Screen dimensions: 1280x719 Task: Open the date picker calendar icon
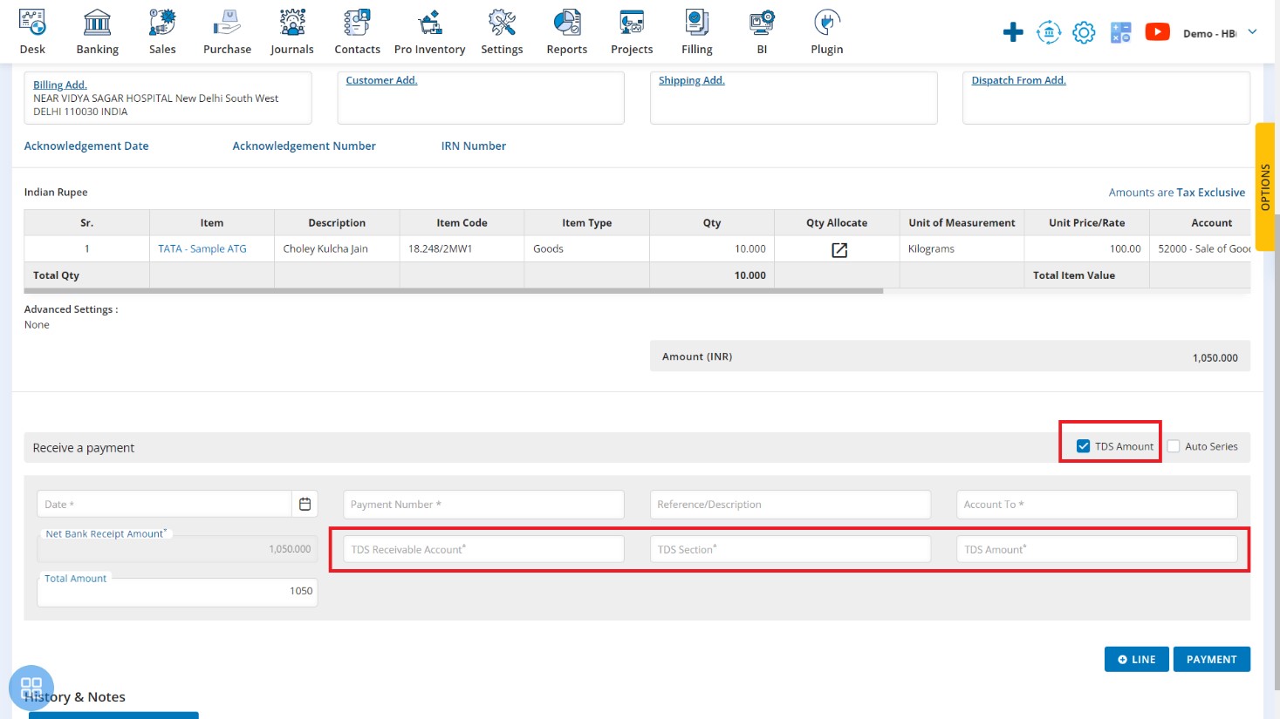coord(305,504)
